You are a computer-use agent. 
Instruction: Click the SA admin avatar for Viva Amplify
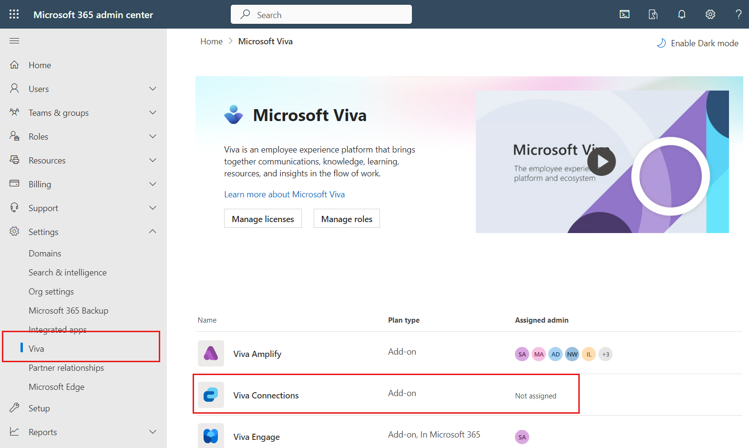[x=522, y=354]
